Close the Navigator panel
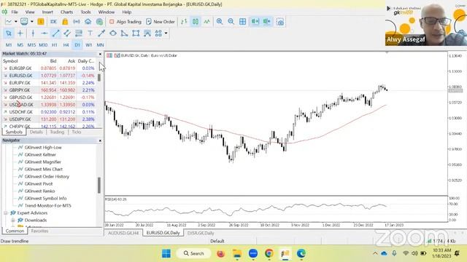This screenshot has width=467, height=262. click(100, 140)
